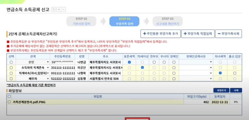Toggle 한부모 checkbox in the 나연금 row
The image size is (249, 120).
pos(154,62)
